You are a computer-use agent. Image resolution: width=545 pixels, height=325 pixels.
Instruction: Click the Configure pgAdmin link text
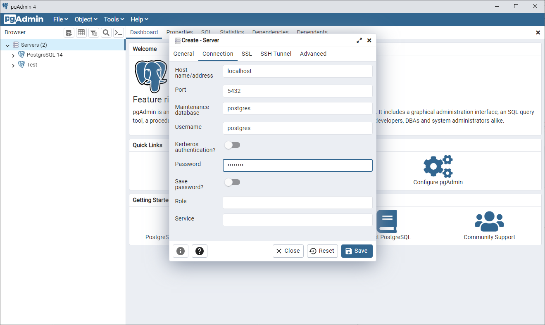438,182
